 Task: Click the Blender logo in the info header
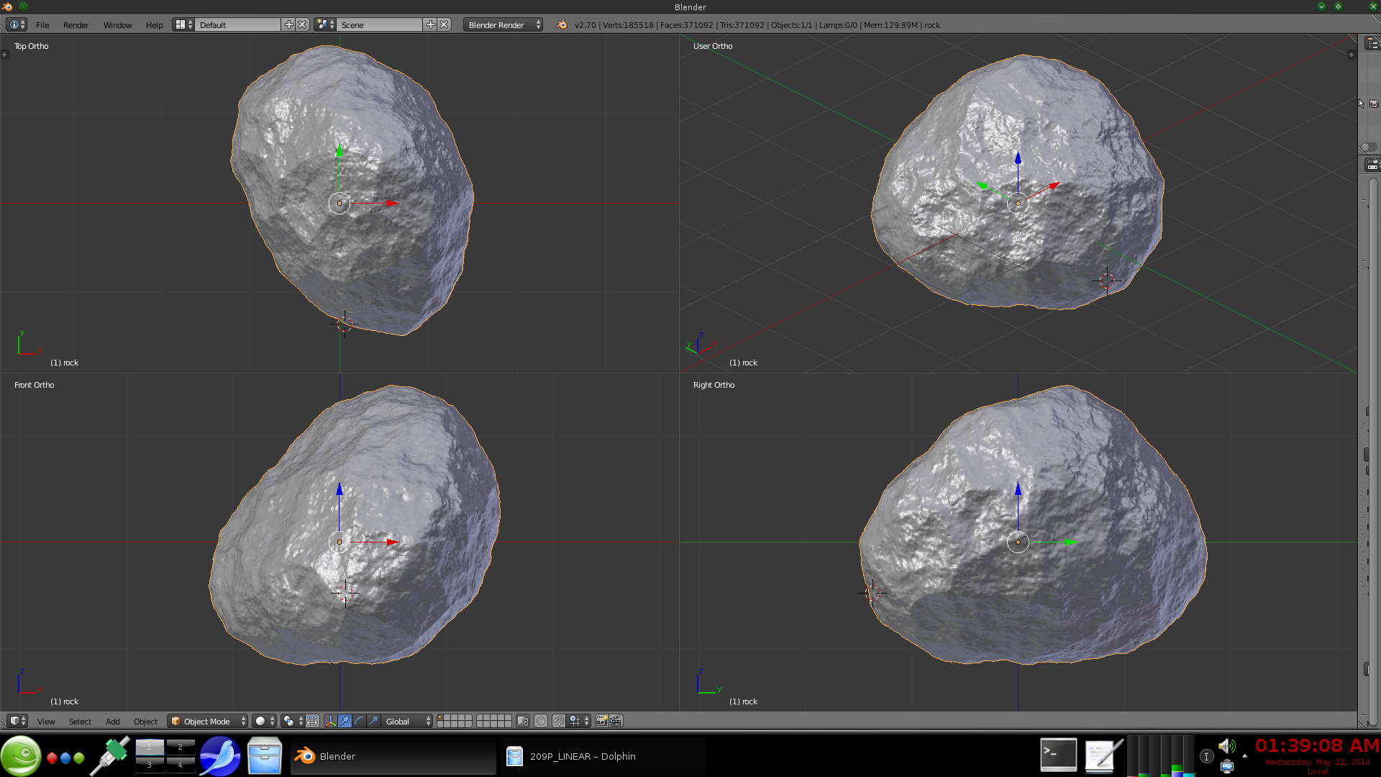click(561, 24)
